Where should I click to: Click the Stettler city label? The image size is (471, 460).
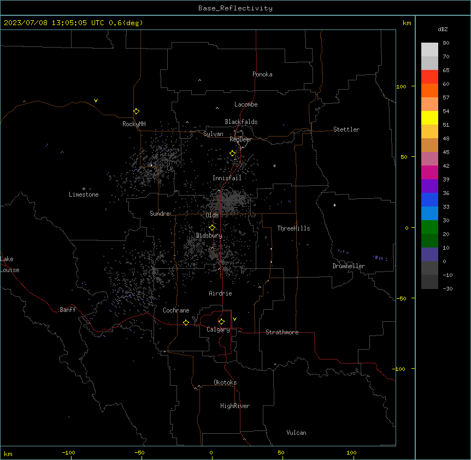(x=346, y=129)
